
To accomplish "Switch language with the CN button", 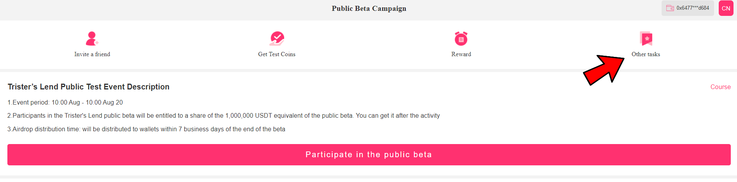I will click(x=726, y=8).
